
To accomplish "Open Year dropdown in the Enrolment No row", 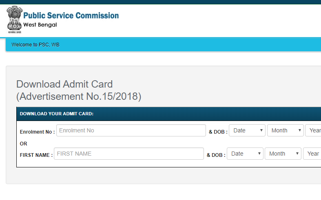I will [x=314, y=130].
